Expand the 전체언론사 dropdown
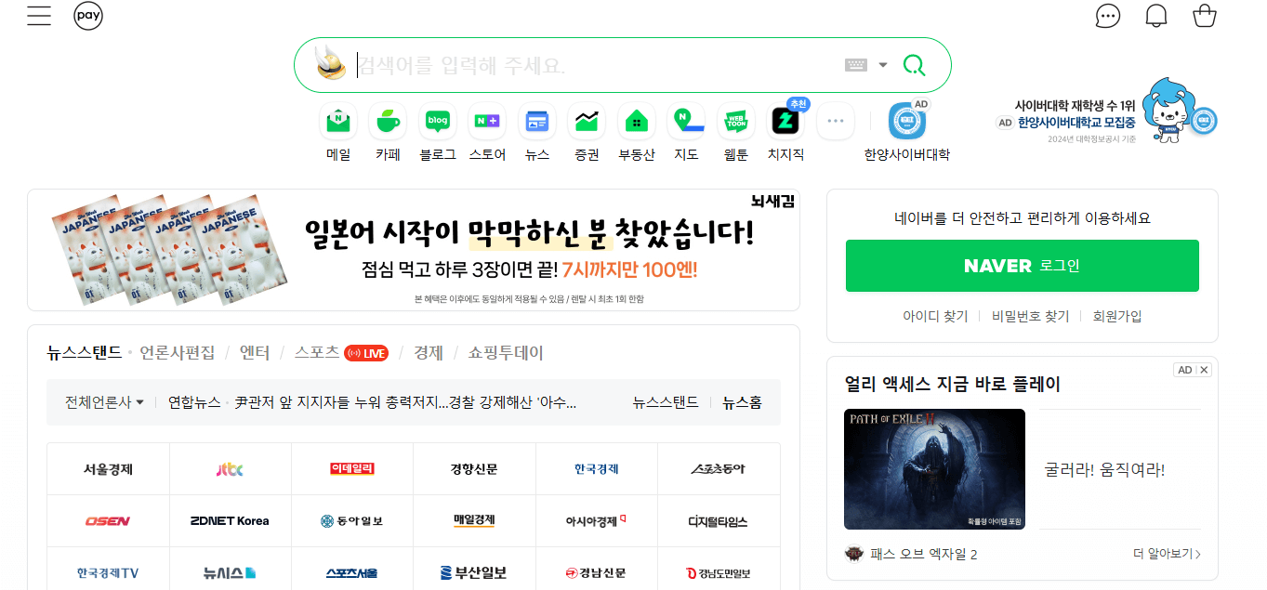 click(x=104, y=402)
